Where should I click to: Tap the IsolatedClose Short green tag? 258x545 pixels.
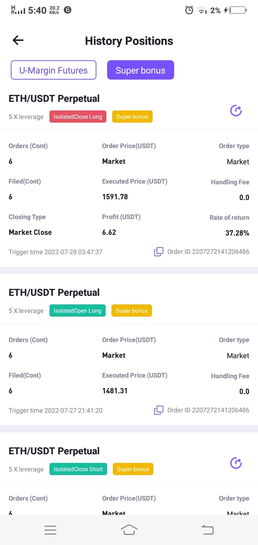coord(78,469)
